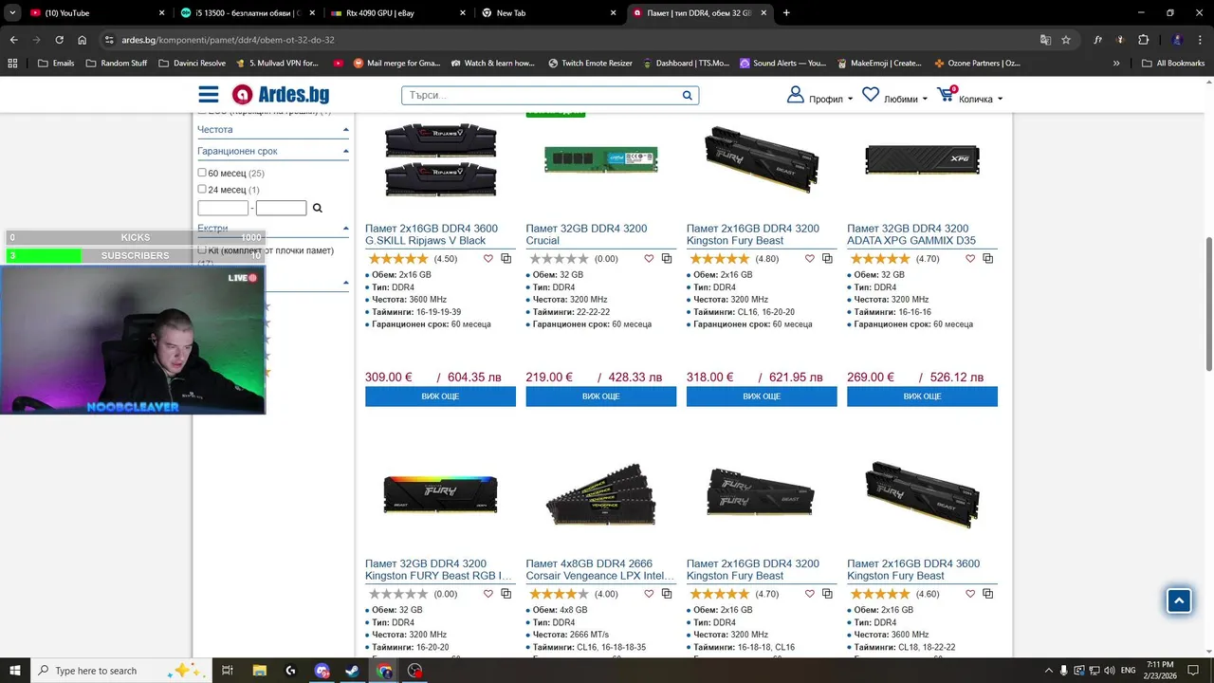This screenshot has height=683, width=1214.
Task: Open the Davinci Resolve bookmarks folder
Action: pos(192,64)
